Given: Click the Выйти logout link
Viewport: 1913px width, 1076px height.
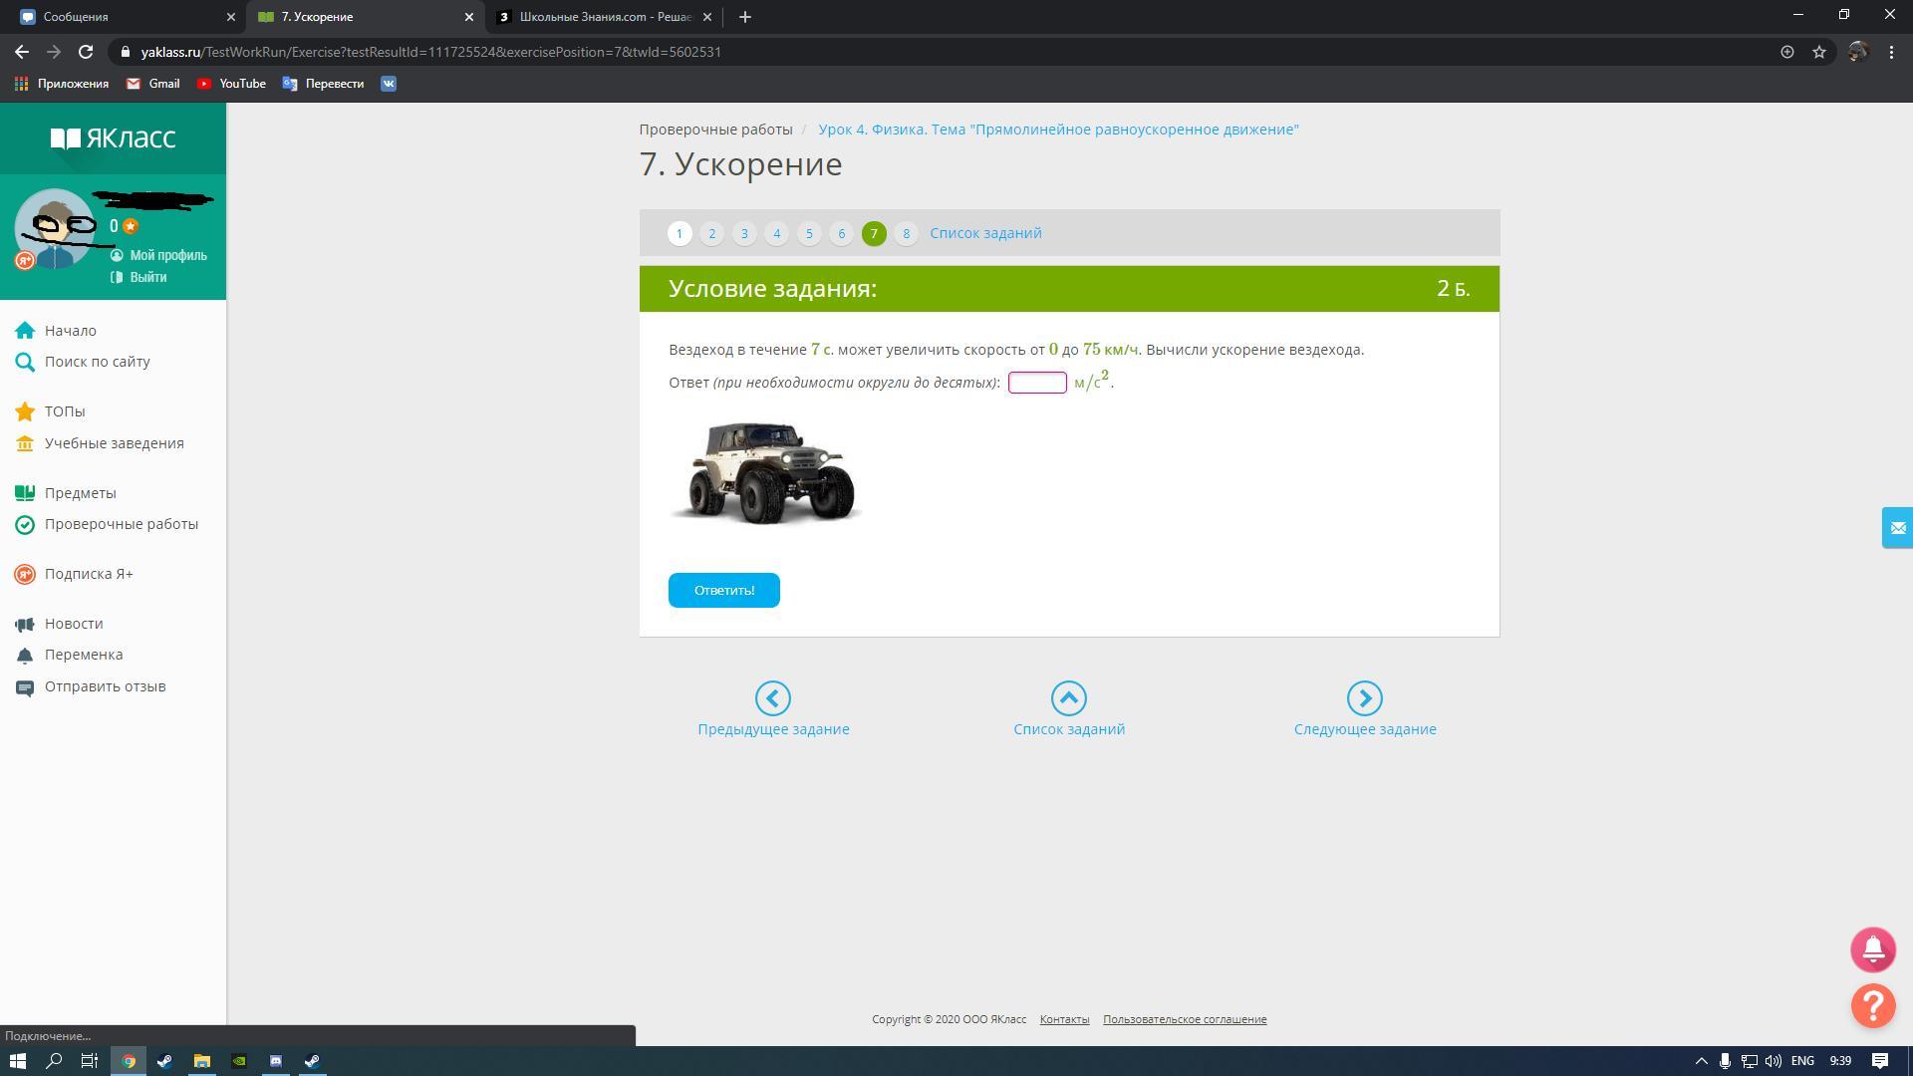Looking at the screenshot, I should [147, 277].
